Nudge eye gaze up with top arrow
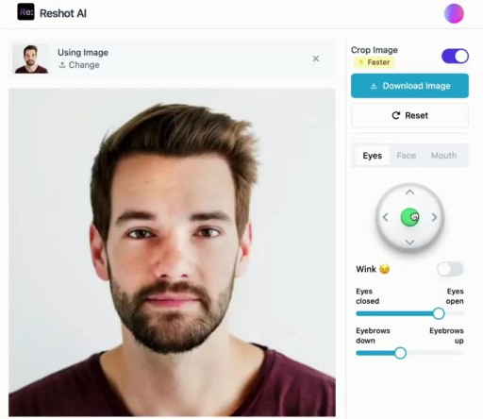This screenshot has height=419, width=483. pyautogui.click(x=409, y=192)
